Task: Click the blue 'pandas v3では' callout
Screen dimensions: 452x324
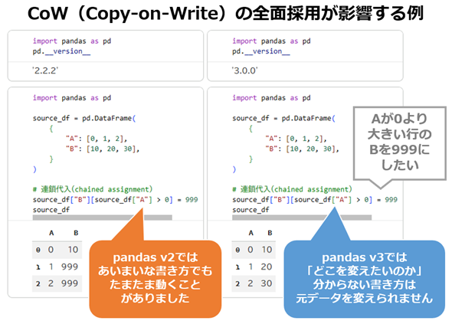Action: click(365, 279)
